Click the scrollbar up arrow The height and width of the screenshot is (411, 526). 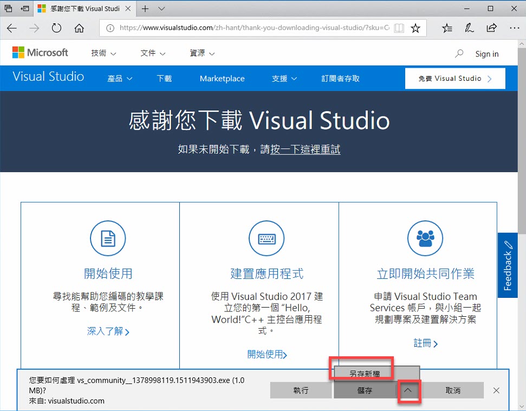tap(522, 44)
